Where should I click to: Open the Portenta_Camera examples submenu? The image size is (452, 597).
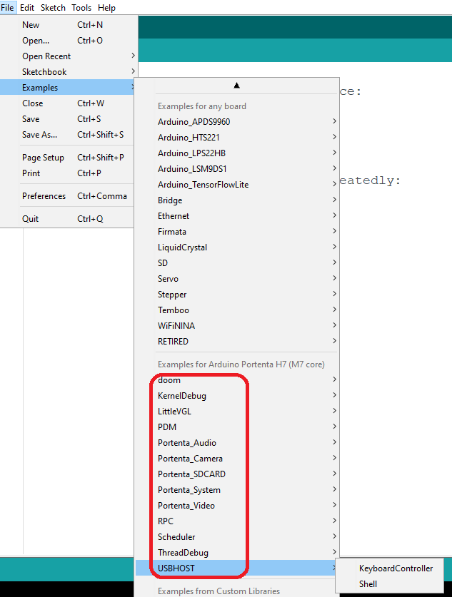coord(237,459)
